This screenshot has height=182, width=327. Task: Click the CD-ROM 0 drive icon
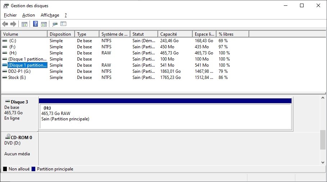(x=8, y=137)
